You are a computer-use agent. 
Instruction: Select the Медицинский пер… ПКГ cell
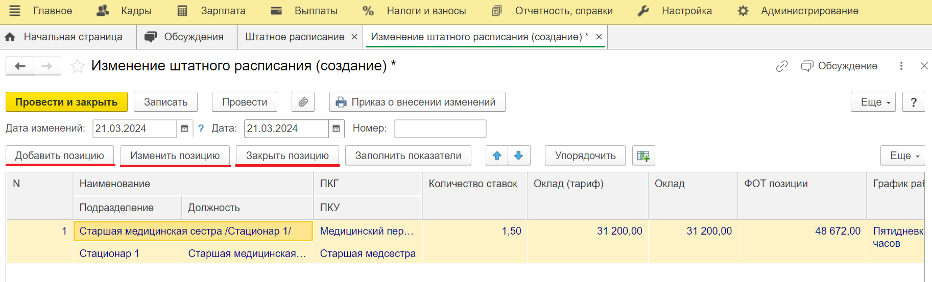pyautogui.click(x=368, y=231)
